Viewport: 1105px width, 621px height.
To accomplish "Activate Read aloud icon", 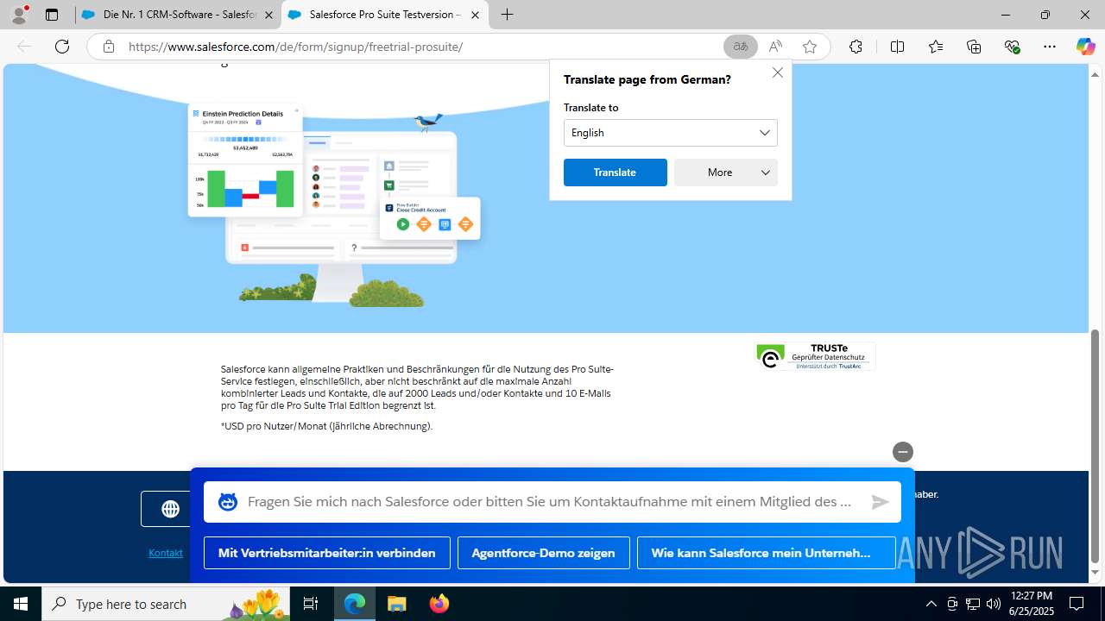I will point(775,47).
